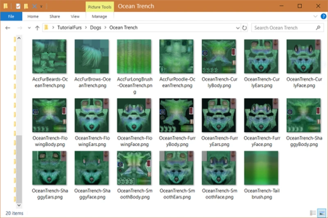Viewport: 328px width, 218px height.
Task: Open the recent locations dropdown arrow
Action: [x=29, y=28]
